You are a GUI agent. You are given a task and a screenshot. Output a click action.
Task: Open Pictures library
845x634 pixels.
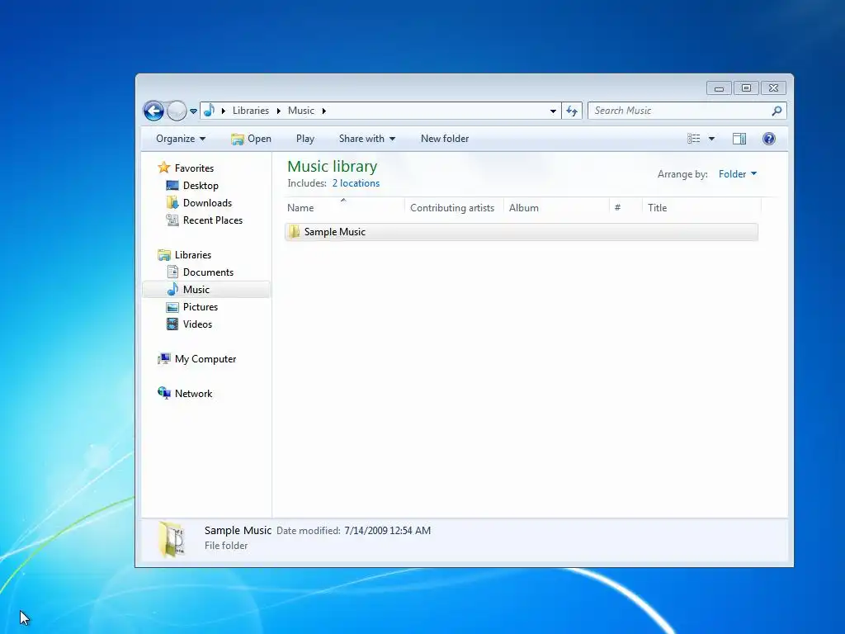(x=201, y=307)
